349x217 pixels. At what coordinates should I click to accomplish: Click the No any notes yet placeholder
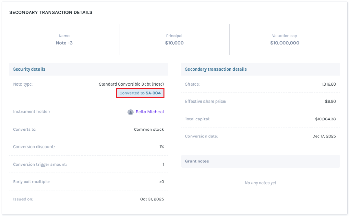pos(260,183)
